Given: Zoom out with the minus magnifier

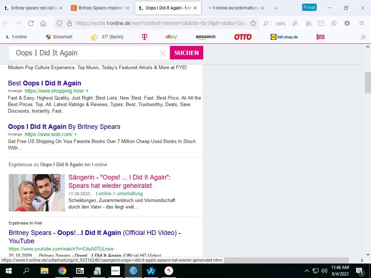Looking at the screenshot, I should tap(266, 23).
